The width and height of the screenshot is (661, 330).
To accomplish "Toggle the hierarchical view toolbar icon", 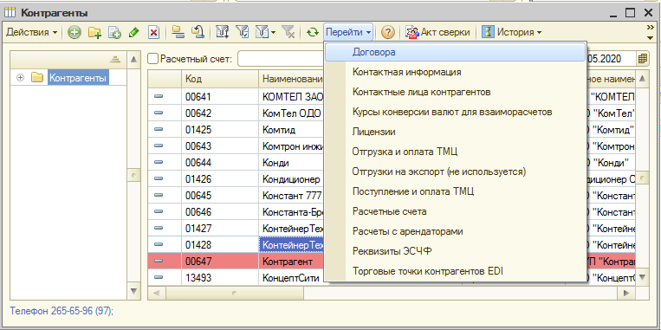I will pyautogui.click(x=178, y=32).
